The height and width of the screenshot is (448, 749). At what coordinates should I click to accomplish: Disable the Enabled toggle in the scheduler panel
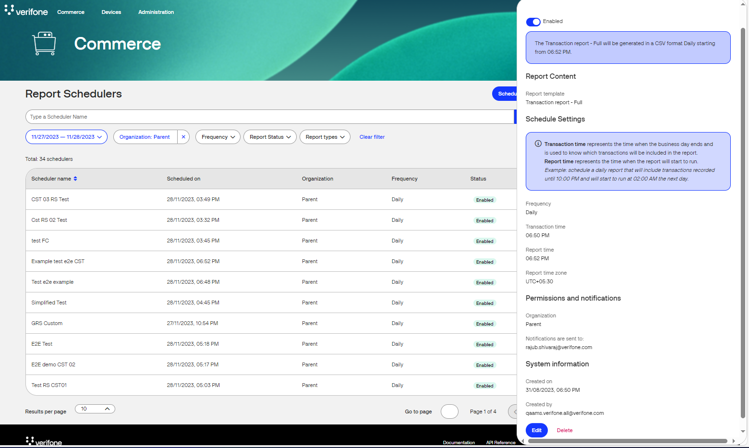point(533,22)
